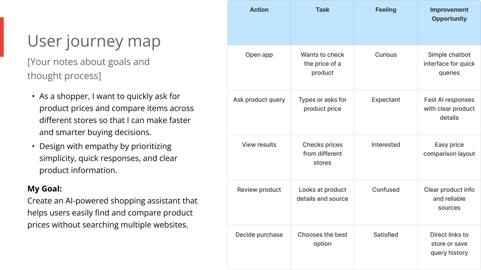
Task: Select the 'Review product' cell
Action: coord(259,202)
